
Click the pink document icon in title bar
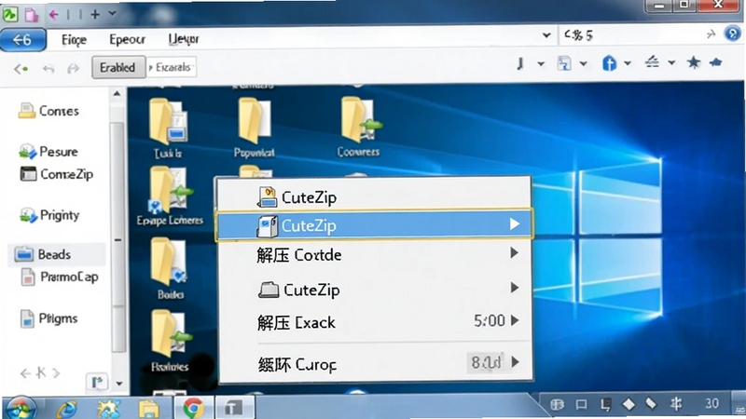coord(32,15)
